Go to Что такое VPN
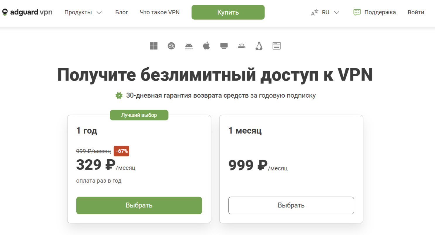The image size is (435, 235). point(160,12)
